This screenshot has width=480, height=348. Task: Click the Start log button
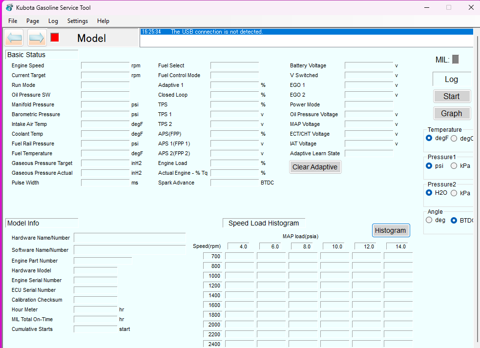pyautogui.click(x=452, y=96)
